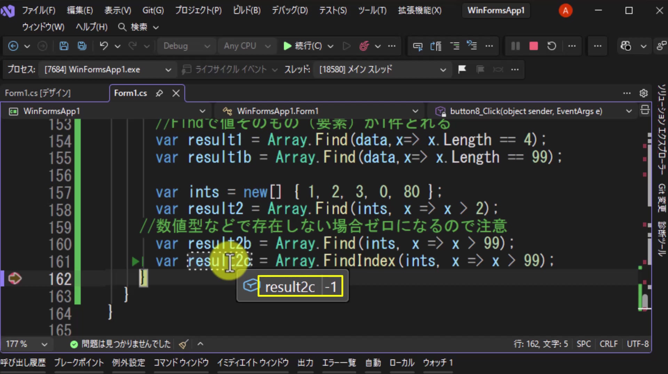The height and width of the screenshot is (374, 668).
Task: Change the 177 % zoom level dropdown
Action: point(26,344)
